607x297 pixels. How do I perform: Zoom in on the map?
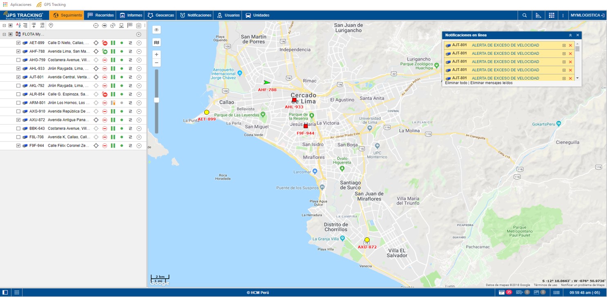156,54
